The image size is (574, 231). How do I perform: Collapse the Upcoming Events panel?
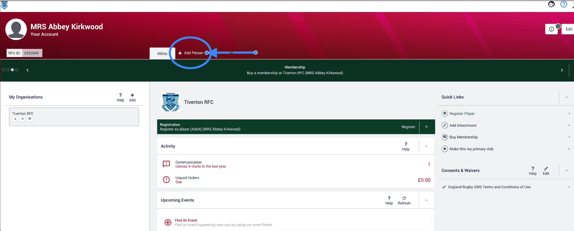click(x=427, y=200)
